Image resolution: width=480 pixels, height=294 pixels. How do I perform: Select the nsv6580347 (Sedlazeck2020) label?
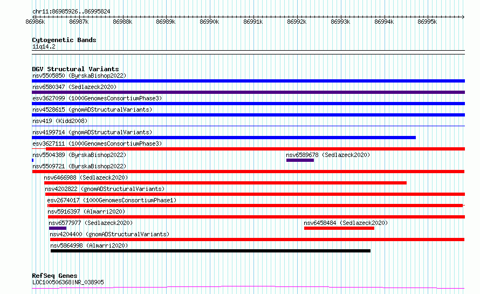click(x=74, y=87)
